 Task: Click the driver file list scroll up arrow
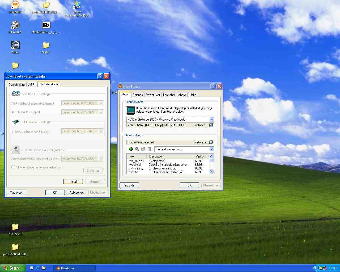tap(211, 156)
